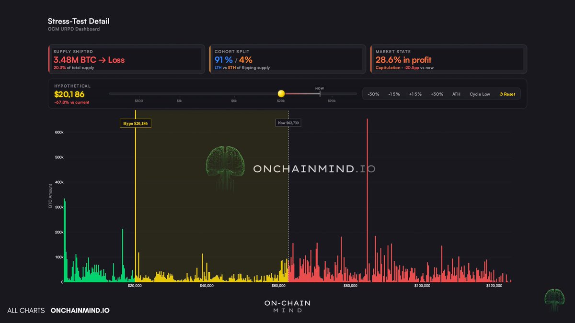Click the $40,000 x-axis label
The image size is (575, 323).
(207, 286)
